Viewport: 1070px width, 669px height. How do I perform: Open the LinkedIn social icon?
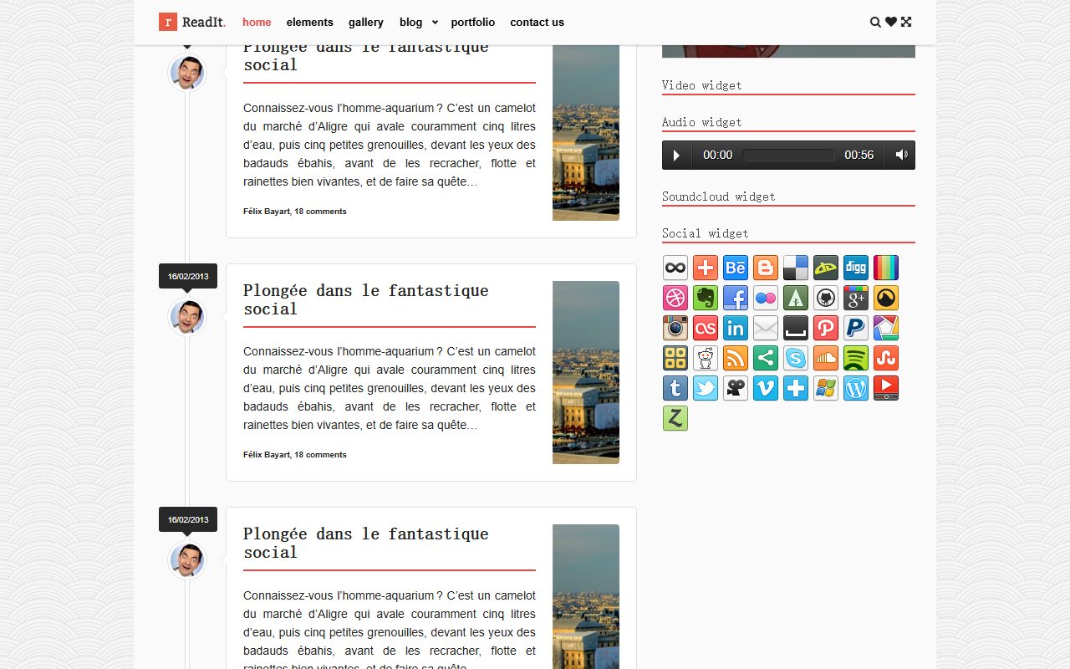(x=736, y=328)
